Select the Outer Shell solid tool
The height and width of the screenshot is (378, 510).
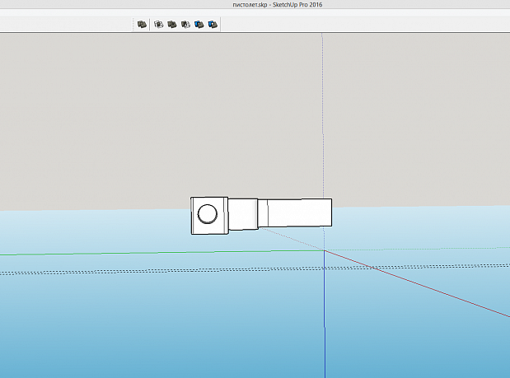coord(142,25)
